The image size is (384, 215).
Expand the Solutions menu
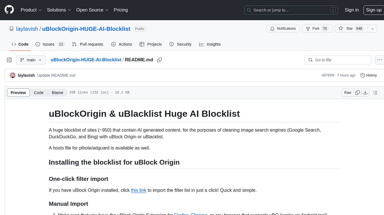59,10
